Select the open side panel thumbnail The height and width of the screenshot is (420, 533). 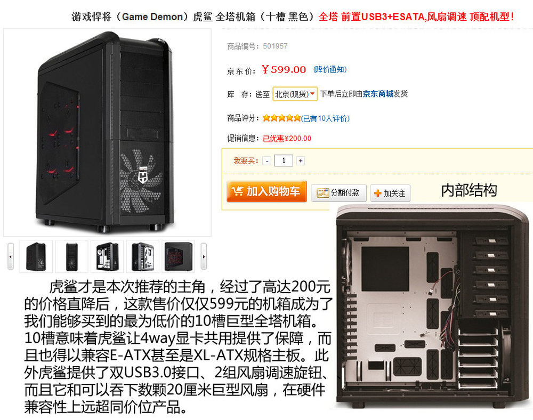coord(107,256)
